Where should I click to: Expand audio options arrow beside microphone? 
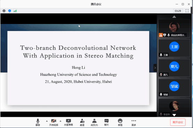tap(47, 121)
